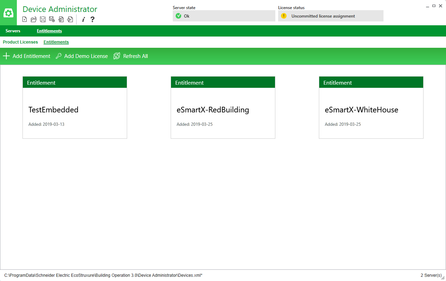Open file using the folder icon
Image resolution: width=446 pixels, height=281 pixels.
point(34,19)
